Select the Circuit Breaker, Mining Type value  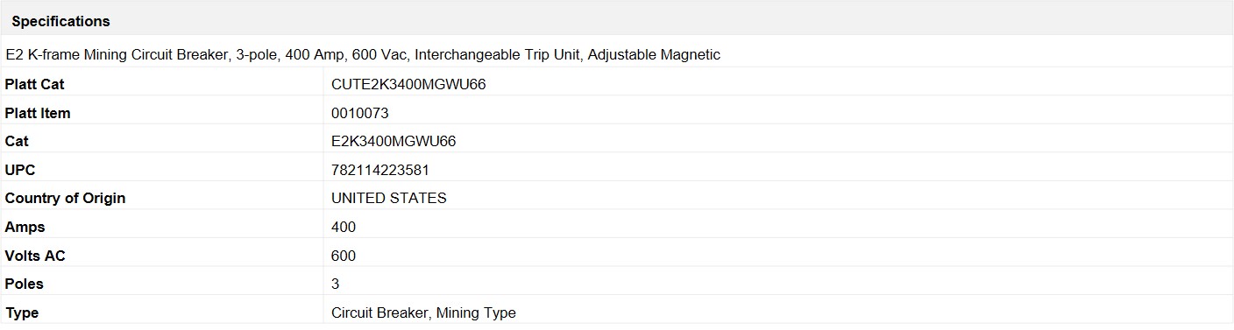coord(424,312)
